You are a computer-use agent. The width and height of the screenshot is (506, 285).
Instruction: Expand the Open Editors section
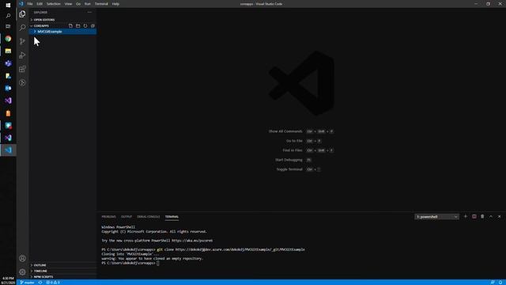(63, 20)
